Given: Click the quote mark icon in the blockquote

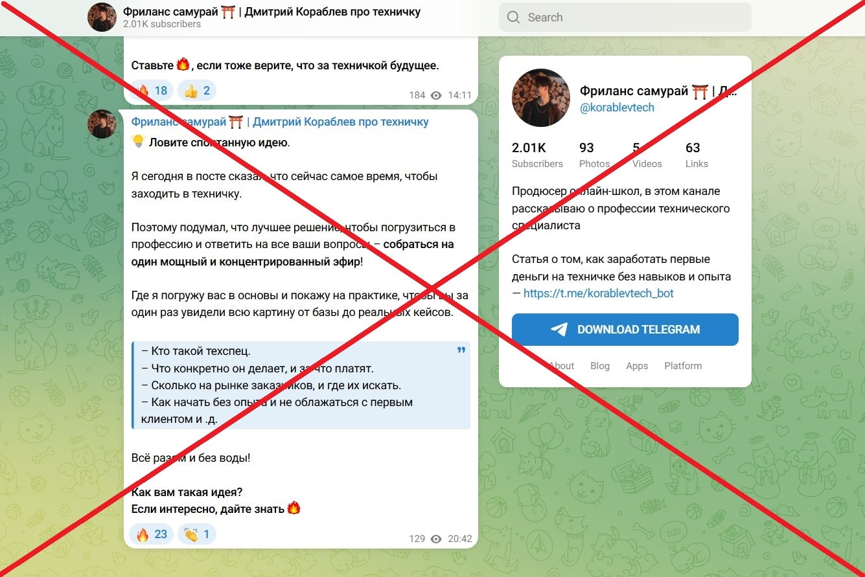Looking at the screenshot, I should coord(461,350).
